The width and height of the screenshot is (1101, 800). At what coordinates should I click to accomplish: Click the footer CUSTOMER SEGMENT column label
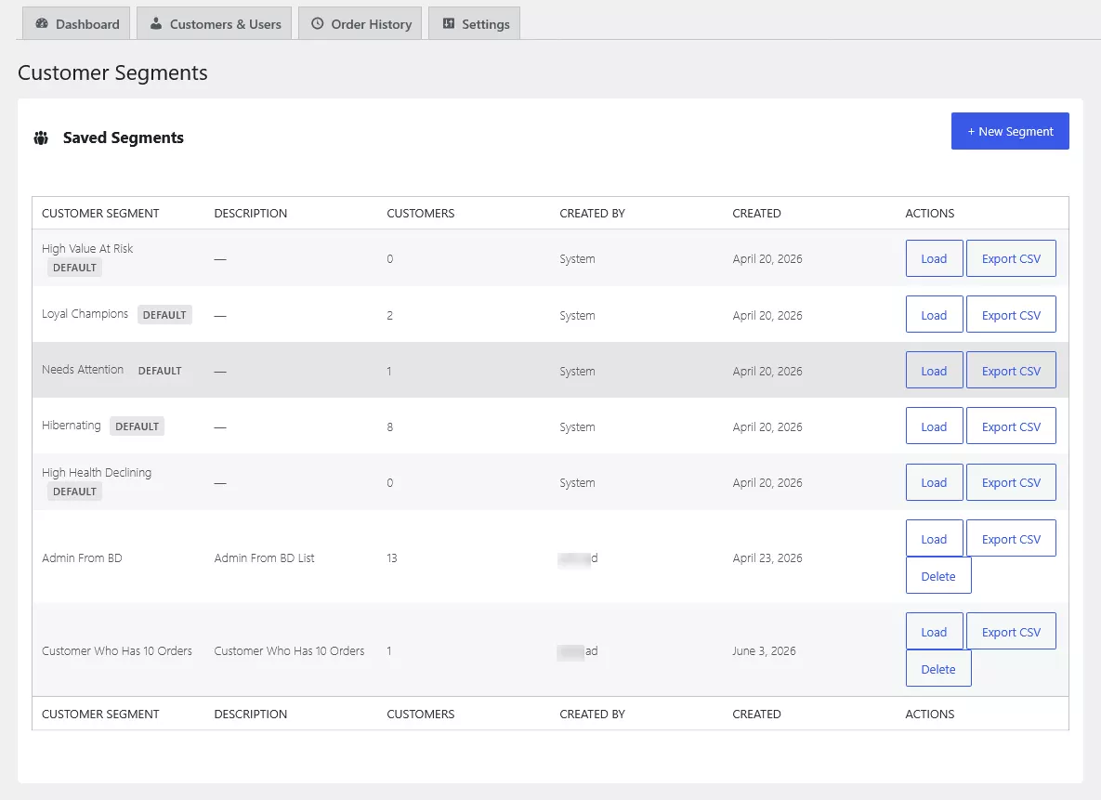(x=100, y=715)
